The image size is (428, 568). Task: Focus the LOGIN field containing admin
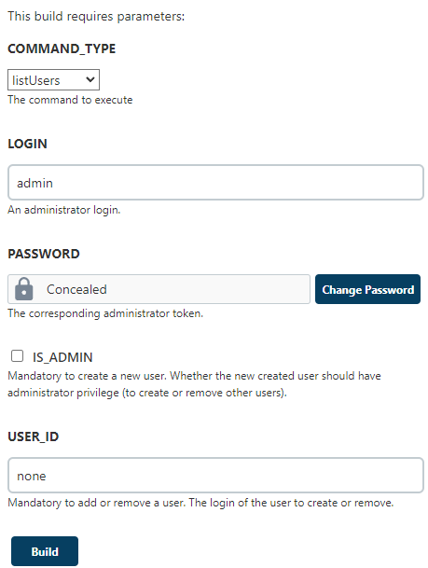(x=215, y=183)
